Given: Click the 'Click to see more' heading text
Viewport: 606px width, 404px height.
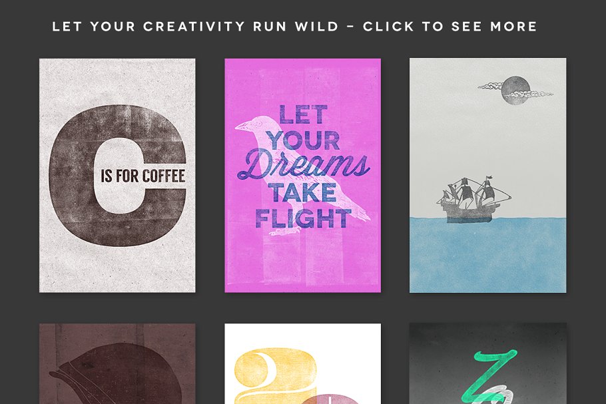Looking at the screenshot, I should (450, 26).
